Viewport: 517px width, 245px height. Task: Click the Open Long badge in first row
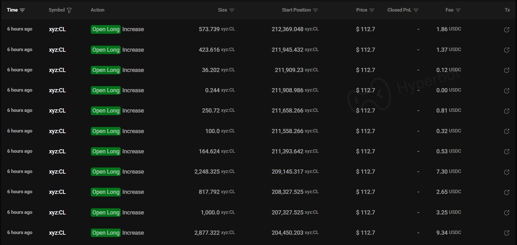[106, 29]
